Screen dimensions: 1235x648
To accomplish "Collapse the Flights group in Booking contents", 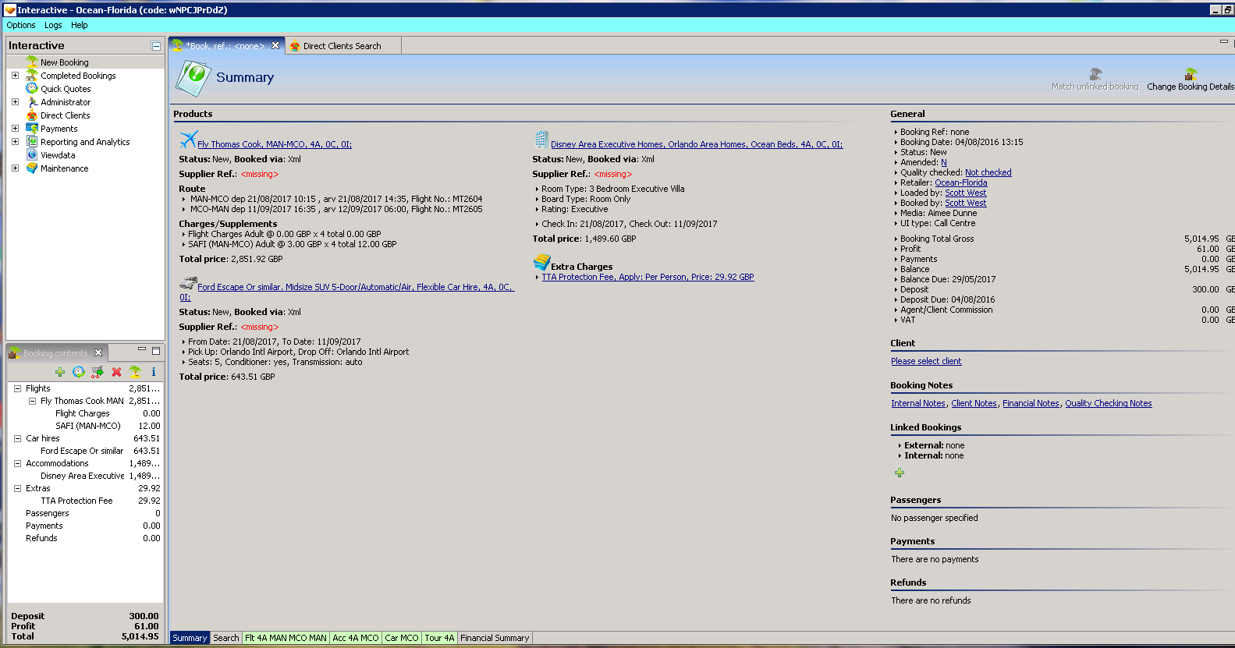I will (17, 388).
